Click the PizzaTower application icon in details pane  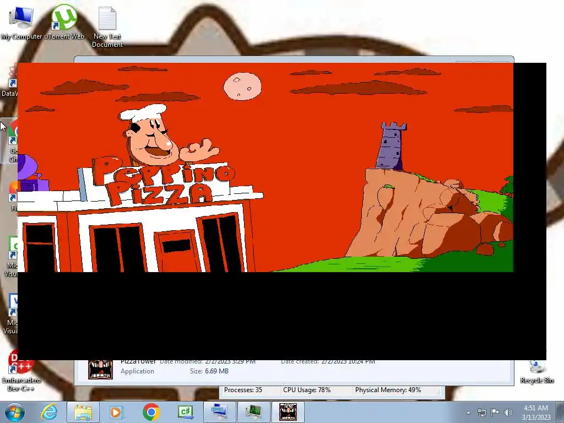coord(100,370)
